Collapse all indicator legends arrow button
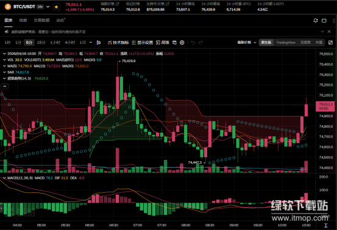The image size is (337, 230). click(x=5, y=86)
